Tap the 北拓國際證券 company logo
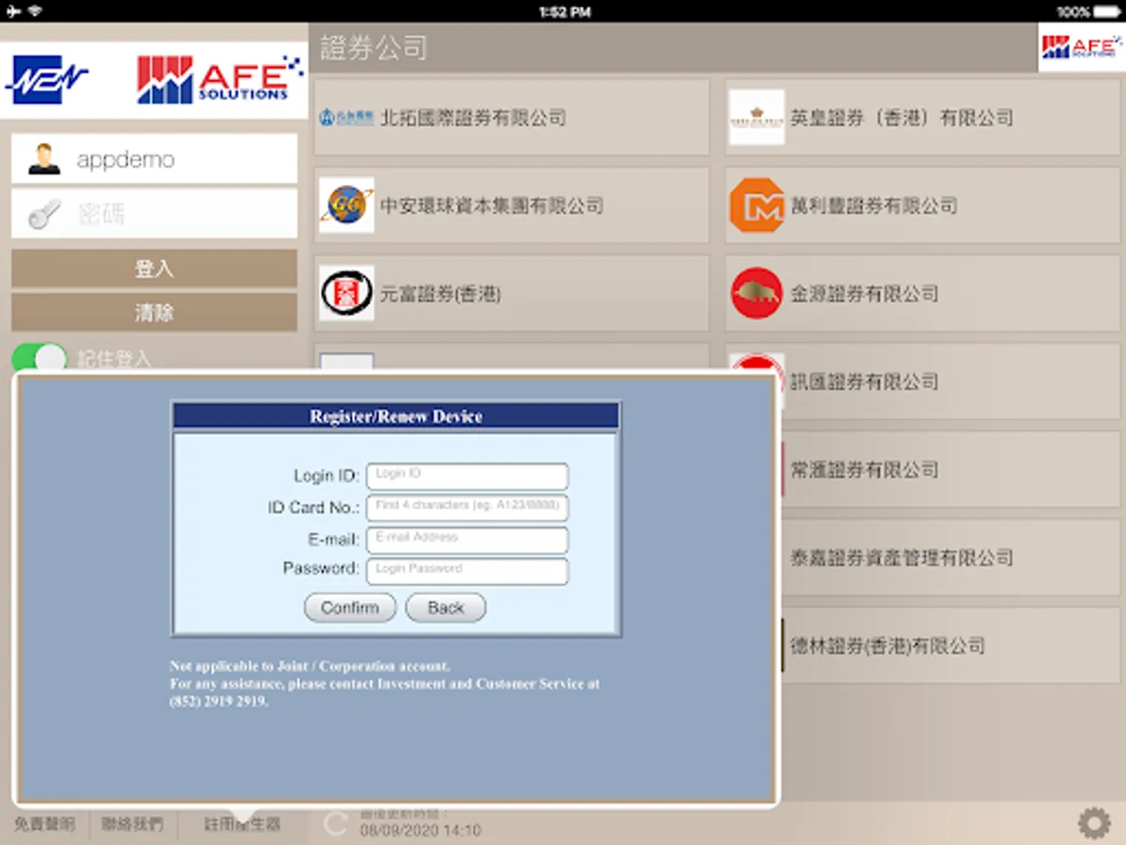 346,117
